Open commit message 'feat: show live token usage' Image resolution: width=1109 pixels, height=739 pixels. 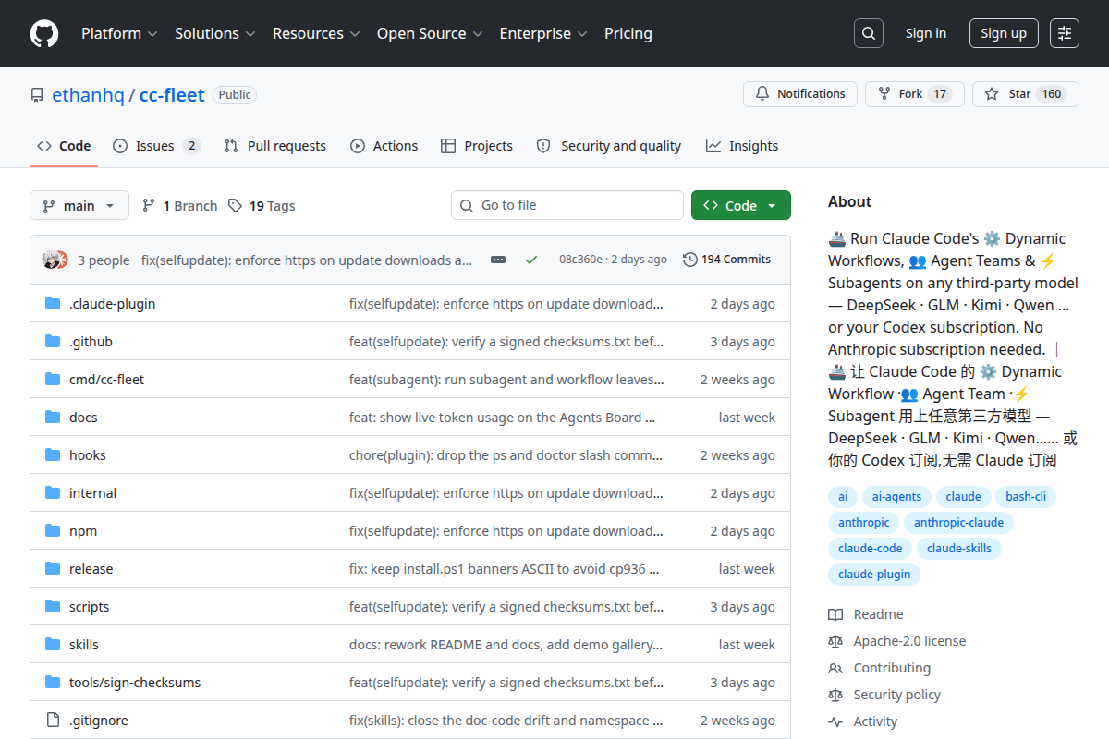pos(502,418)
